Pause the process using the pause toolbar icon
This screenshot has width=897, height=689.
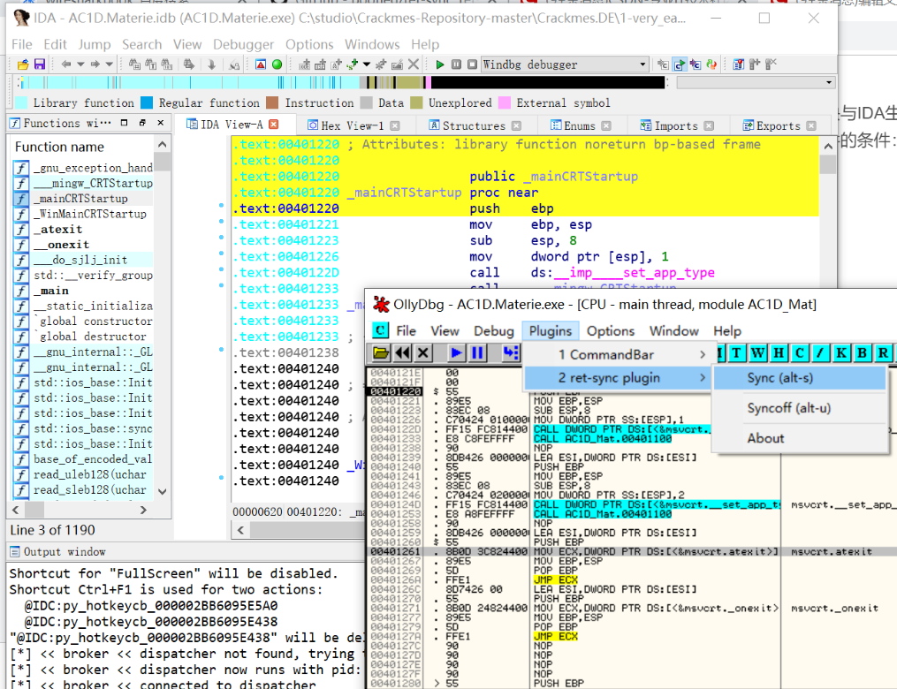tap(457, 64)
